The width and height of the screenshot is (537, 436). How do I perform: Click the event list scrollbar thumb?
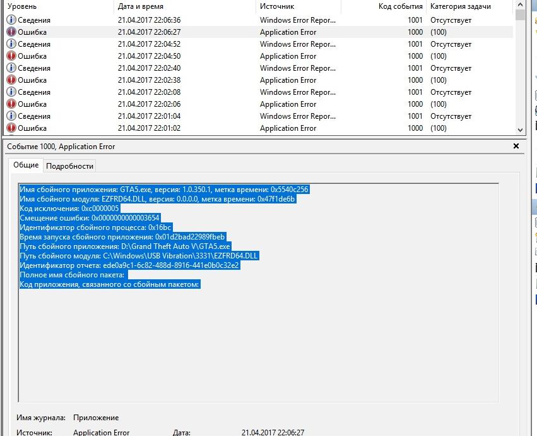(x=520, y=15)
